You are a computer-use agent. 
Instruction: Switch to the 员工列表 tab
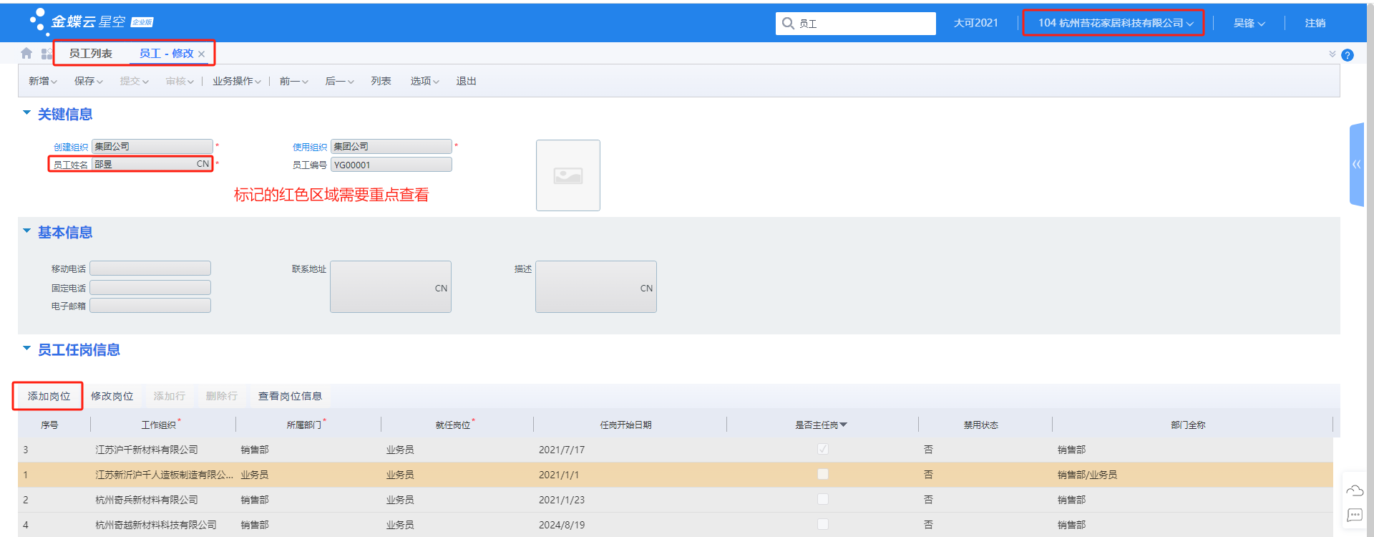pos(90,54)
